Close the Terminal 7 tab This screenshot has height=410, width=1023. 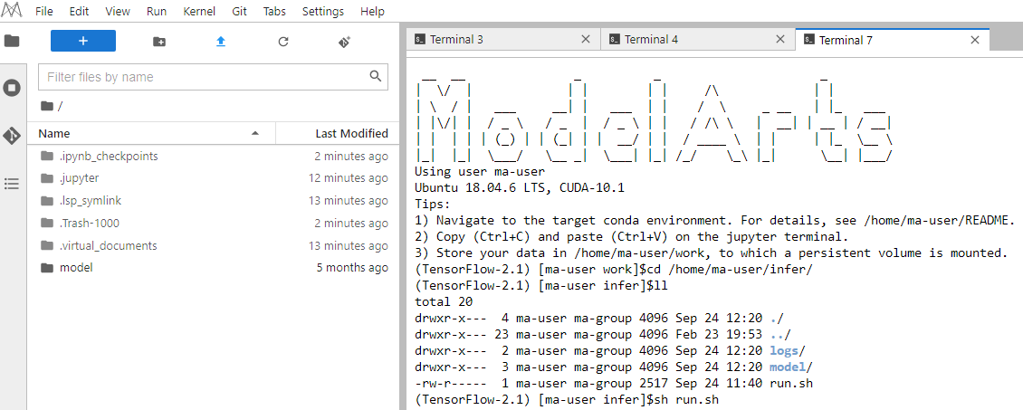click(x=975, y=40)
